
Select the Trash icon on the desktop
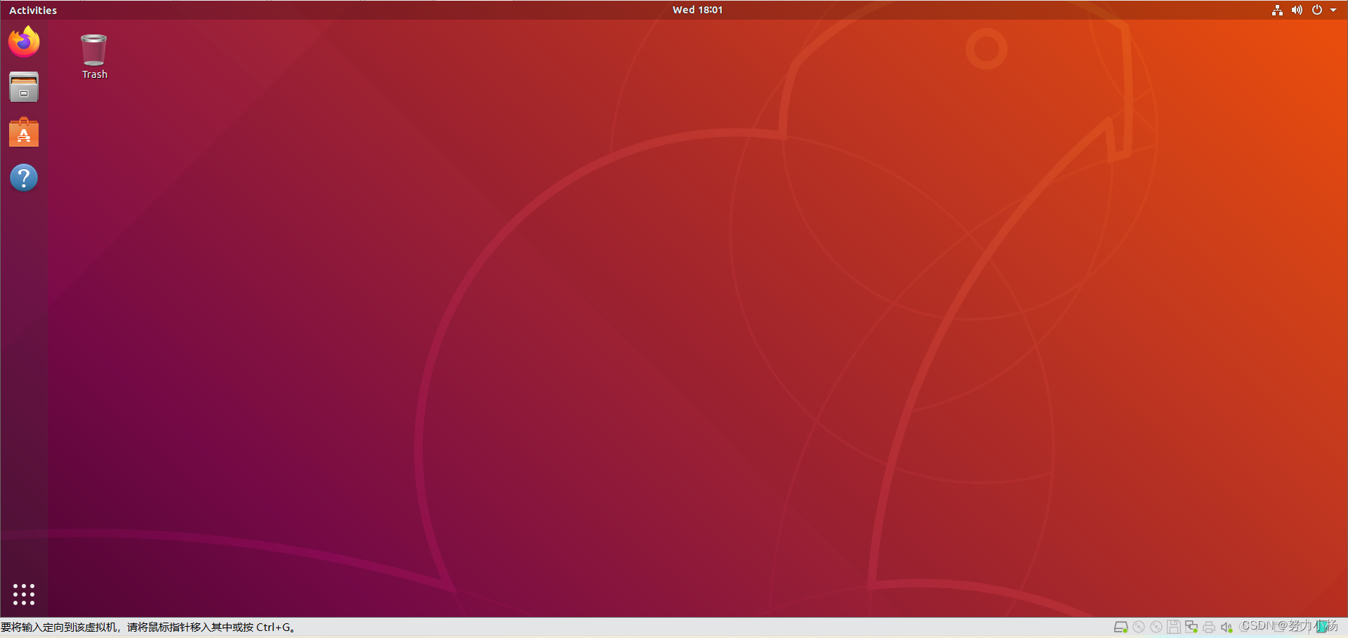coord(94,56)
